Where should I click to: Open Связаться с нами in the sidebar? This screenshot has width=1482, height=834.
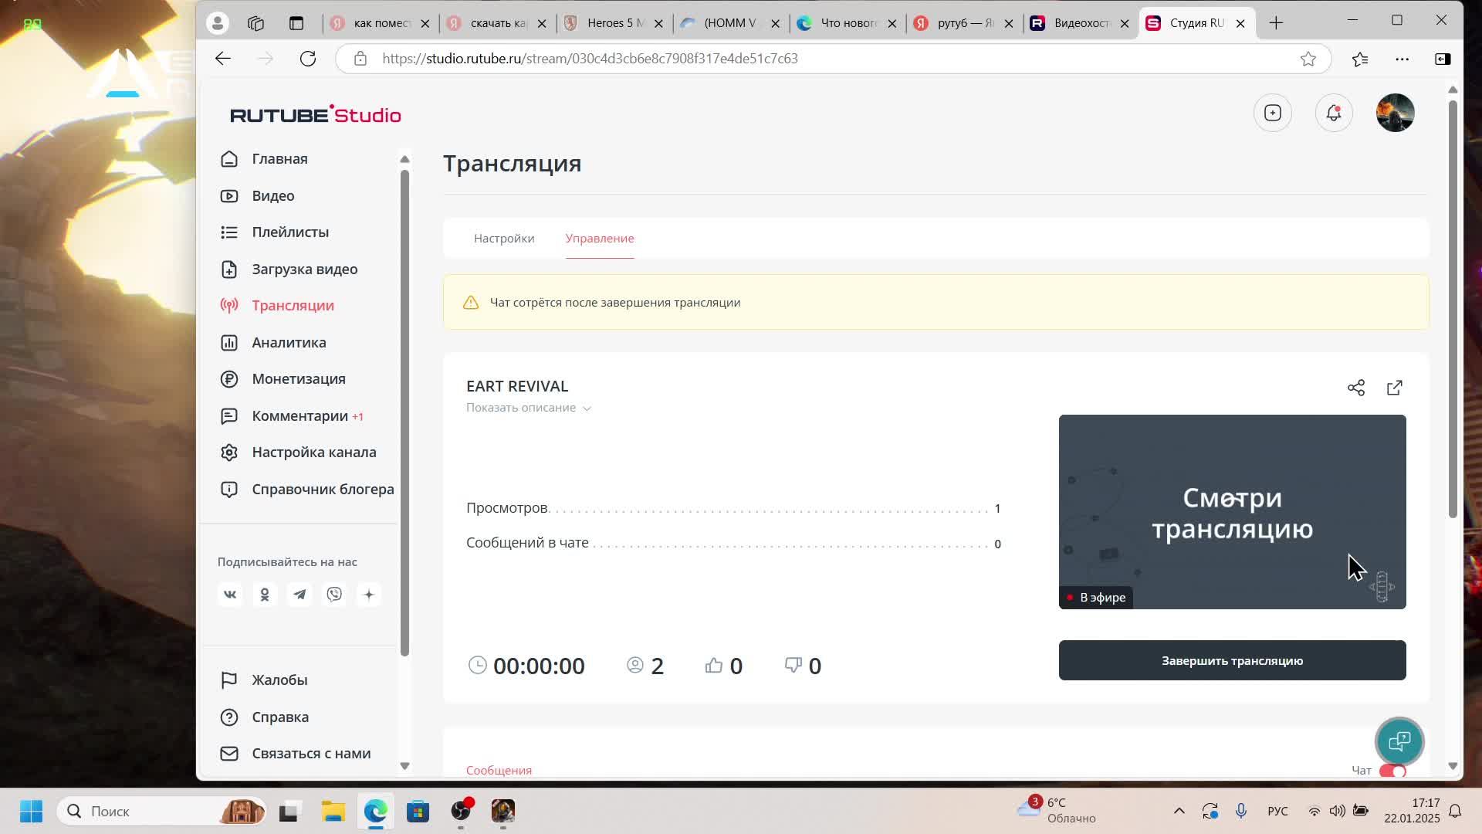(295, 754)
